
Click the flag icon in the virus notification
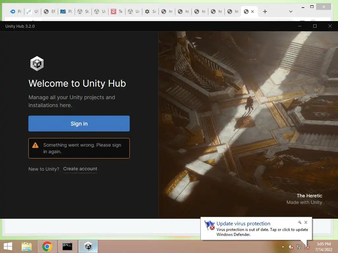click(x=209, y=225)
